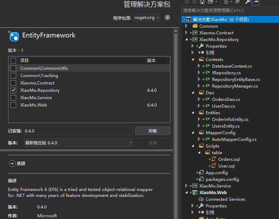Click the 卸载 uninstall button

tap(153, 131)
